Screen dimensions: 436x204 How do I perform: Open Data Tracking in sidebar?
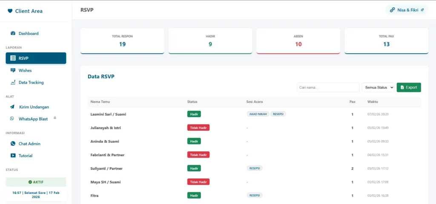[x=36, y=82]
